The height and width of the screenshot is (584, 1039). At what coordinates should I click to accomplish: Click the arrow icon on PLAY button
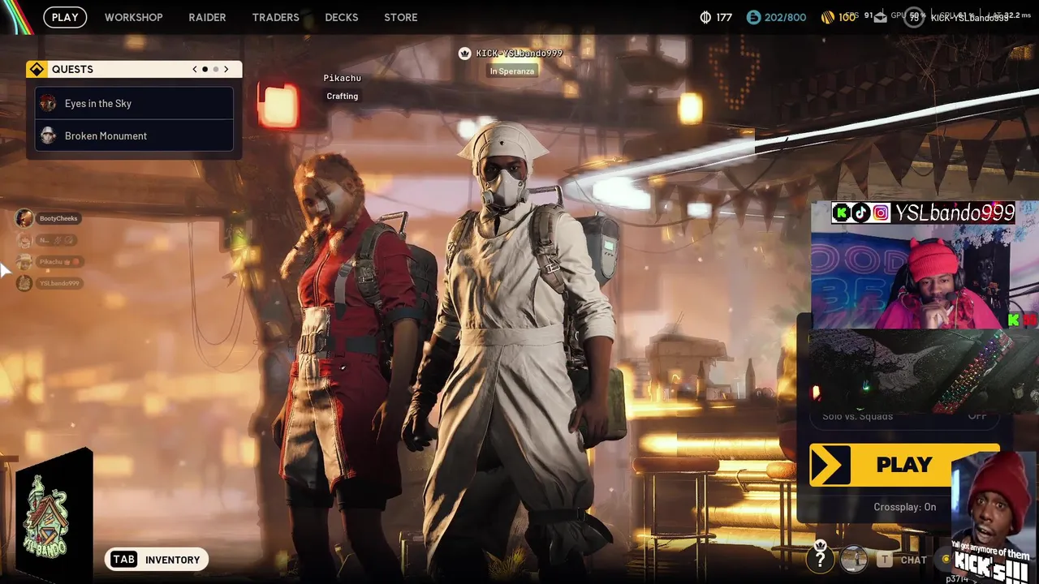tap(830, 465)
